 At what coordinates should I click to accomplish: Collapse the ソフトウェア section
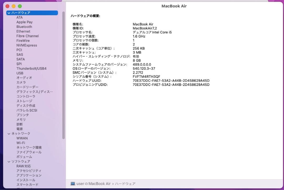pyautogui.click(x=9, y=161)
